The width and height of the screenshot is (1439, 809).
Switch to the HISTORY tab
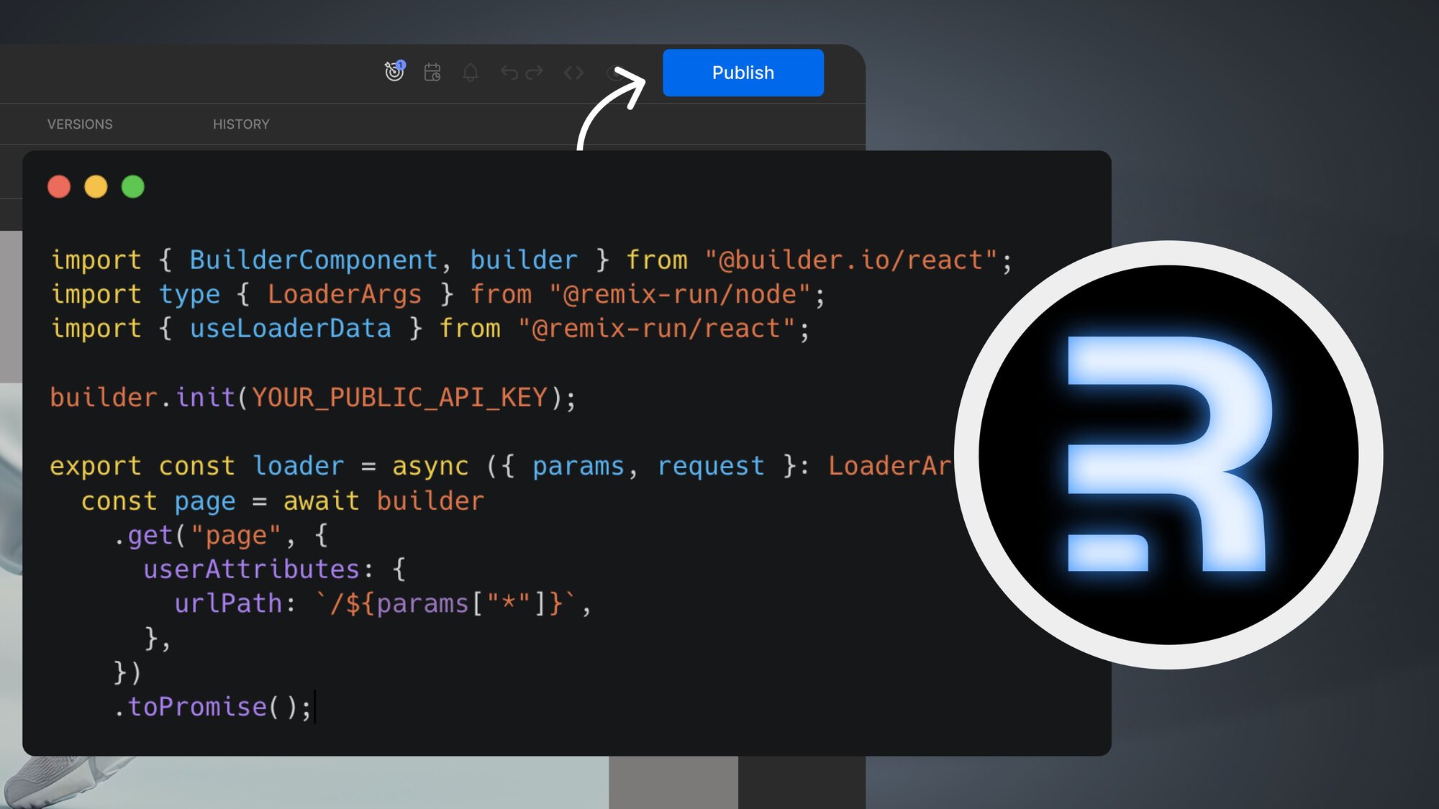(241, 124)
